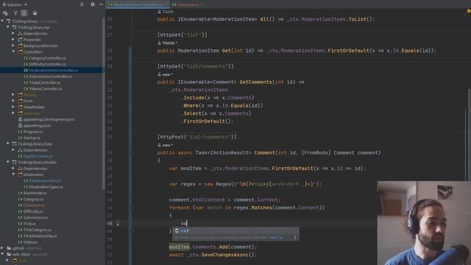The image size is (471, 265).
Task: Click line number 39 in the gutter
Action: [110, 152]
